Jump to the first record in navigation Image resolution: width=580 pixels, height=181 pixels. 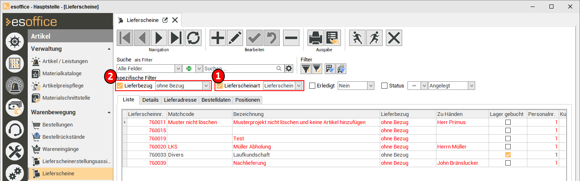[125, 38]
